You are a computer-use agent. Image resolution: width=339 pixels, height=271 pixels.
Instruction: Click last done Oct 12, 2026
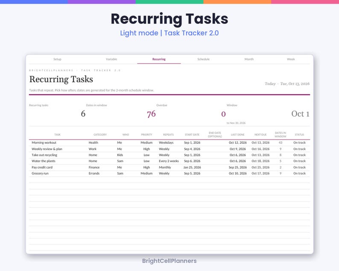[238, 143]
